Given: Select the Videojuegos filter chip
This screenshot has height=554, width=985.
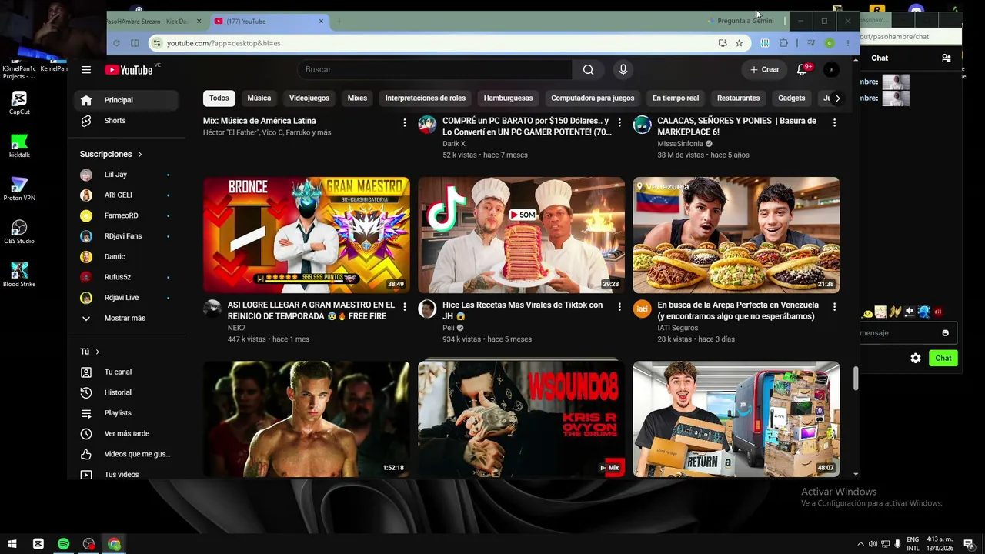Looking at the screenshot, I should pos(309,98).
